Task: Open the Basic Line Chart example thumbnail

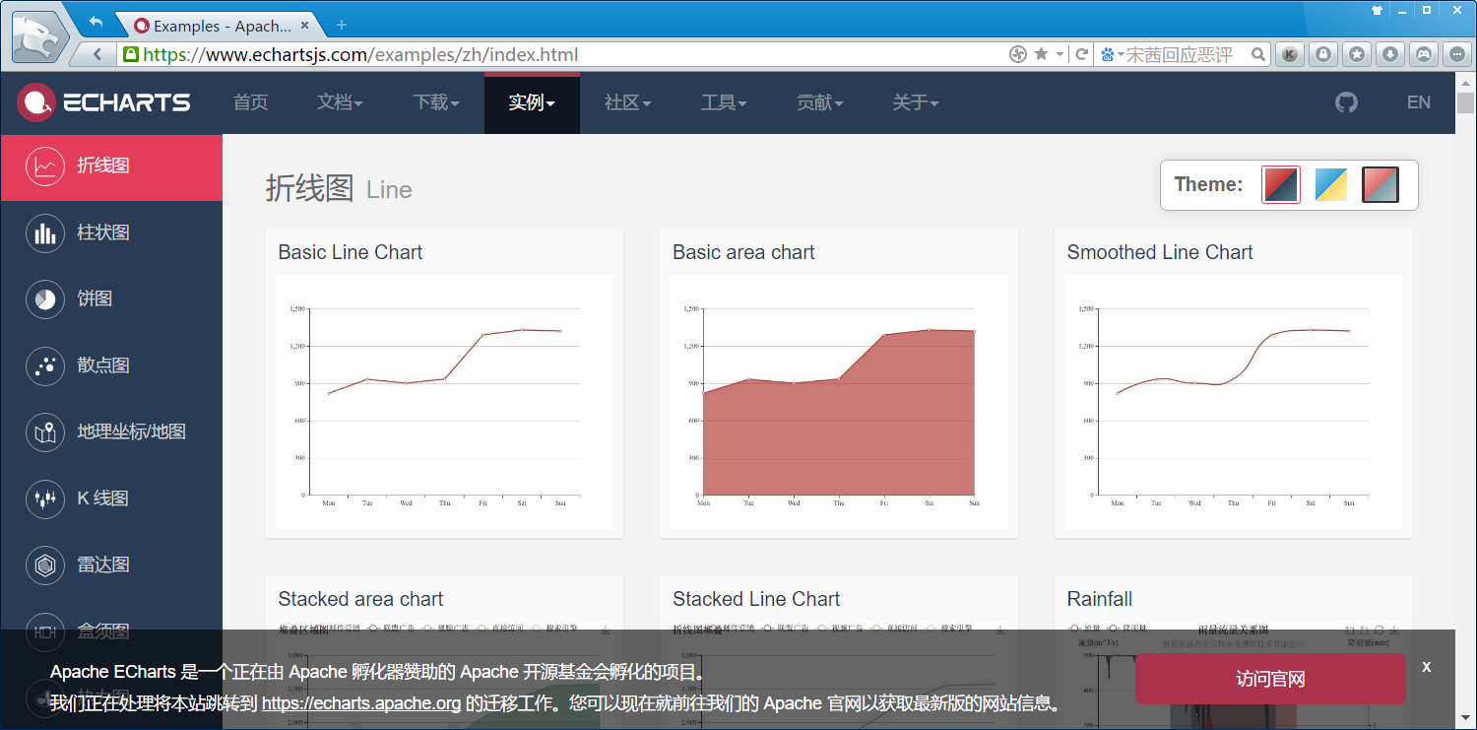Action: click(444, 402)
